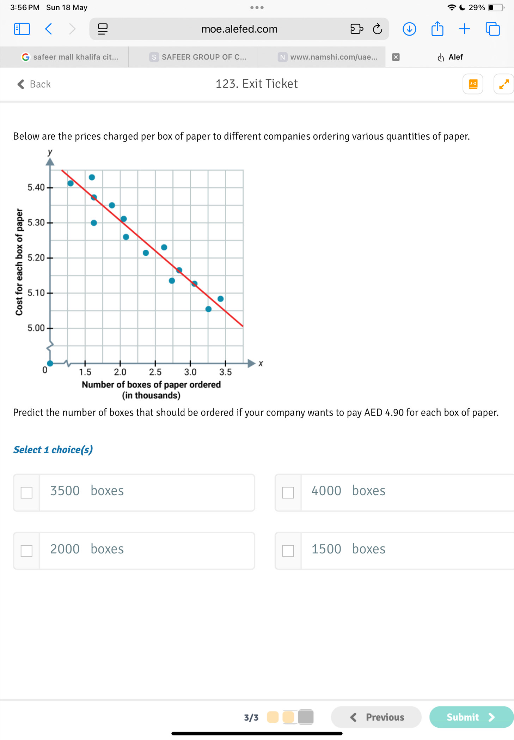Close the namshi tab with X
Viewport: 514px width, 740px height.
[x=396, y=57]
